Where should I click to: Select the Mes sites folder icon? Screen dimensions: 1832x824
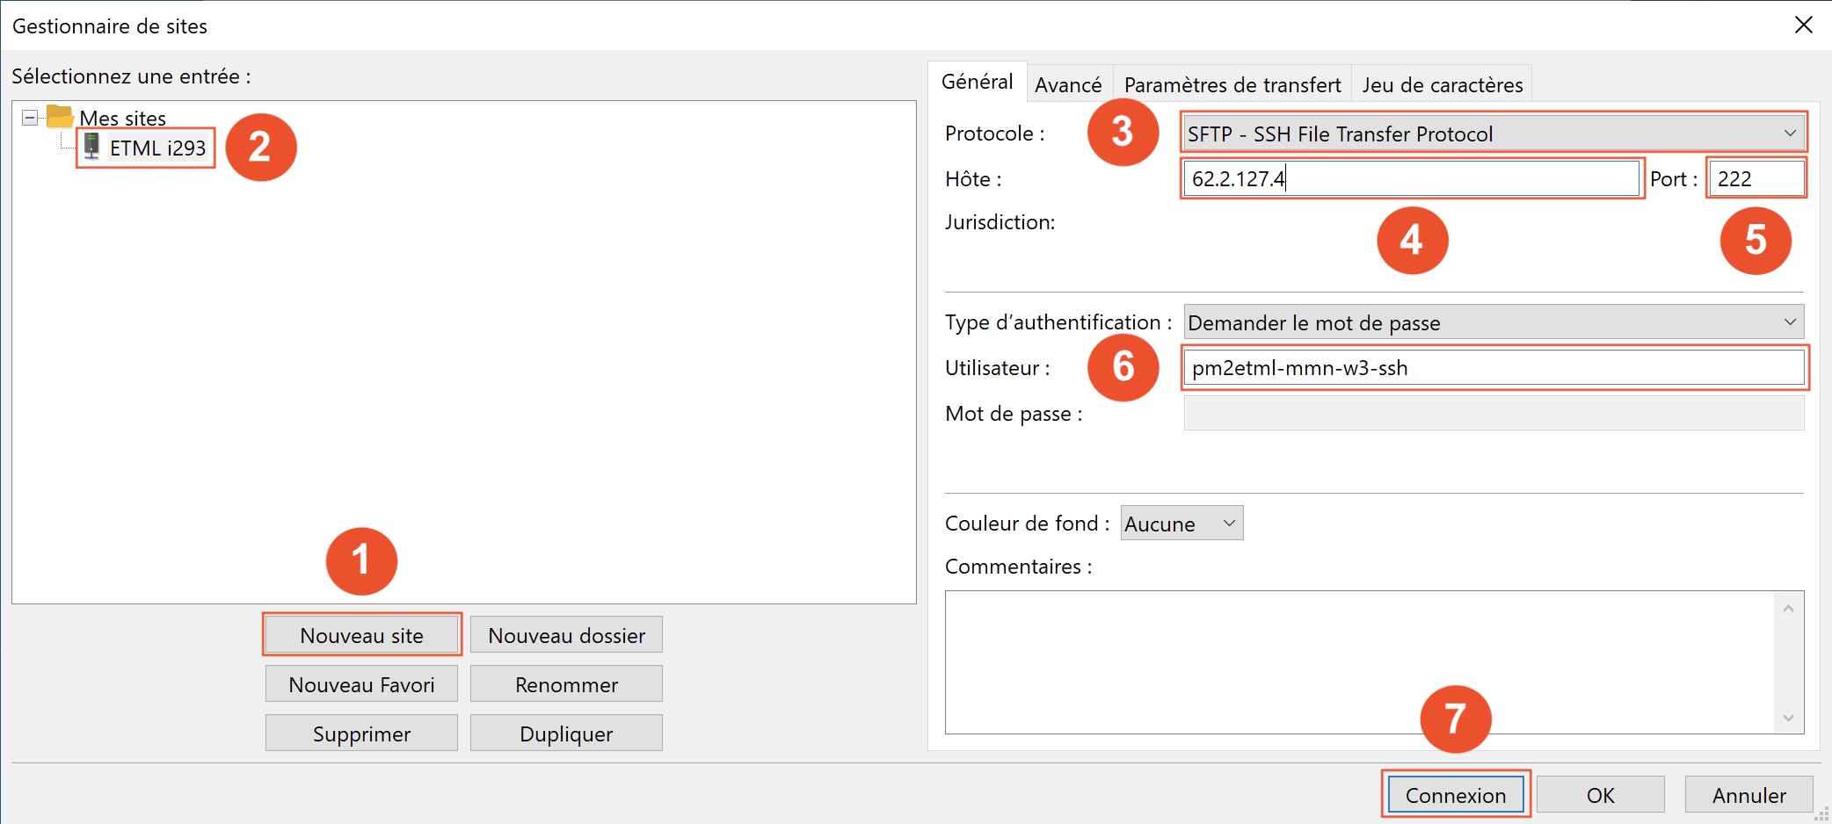59,115
